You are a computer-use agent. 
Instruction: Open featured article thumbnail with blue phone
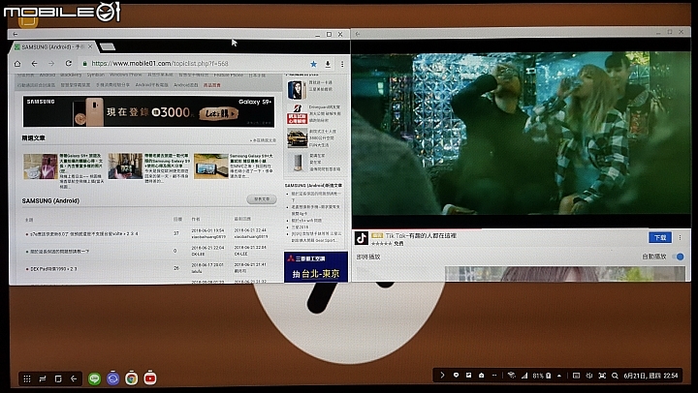pos(211,166)
